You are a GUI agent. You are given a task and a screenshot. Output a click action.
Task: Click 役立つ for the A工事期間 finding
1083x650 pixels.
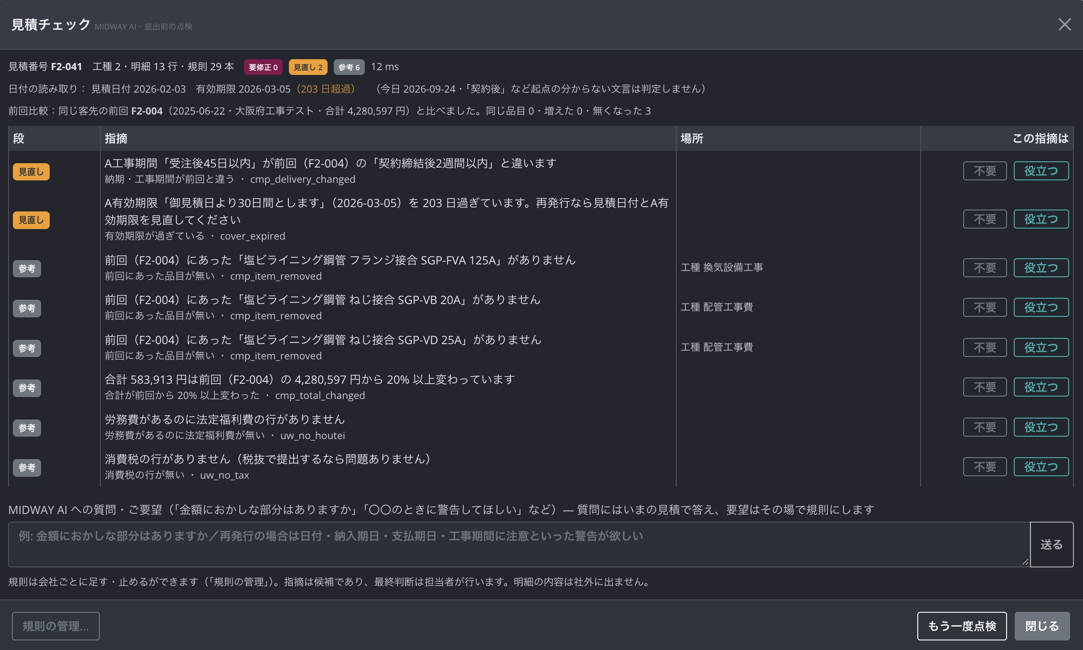tap(1041, 171)
